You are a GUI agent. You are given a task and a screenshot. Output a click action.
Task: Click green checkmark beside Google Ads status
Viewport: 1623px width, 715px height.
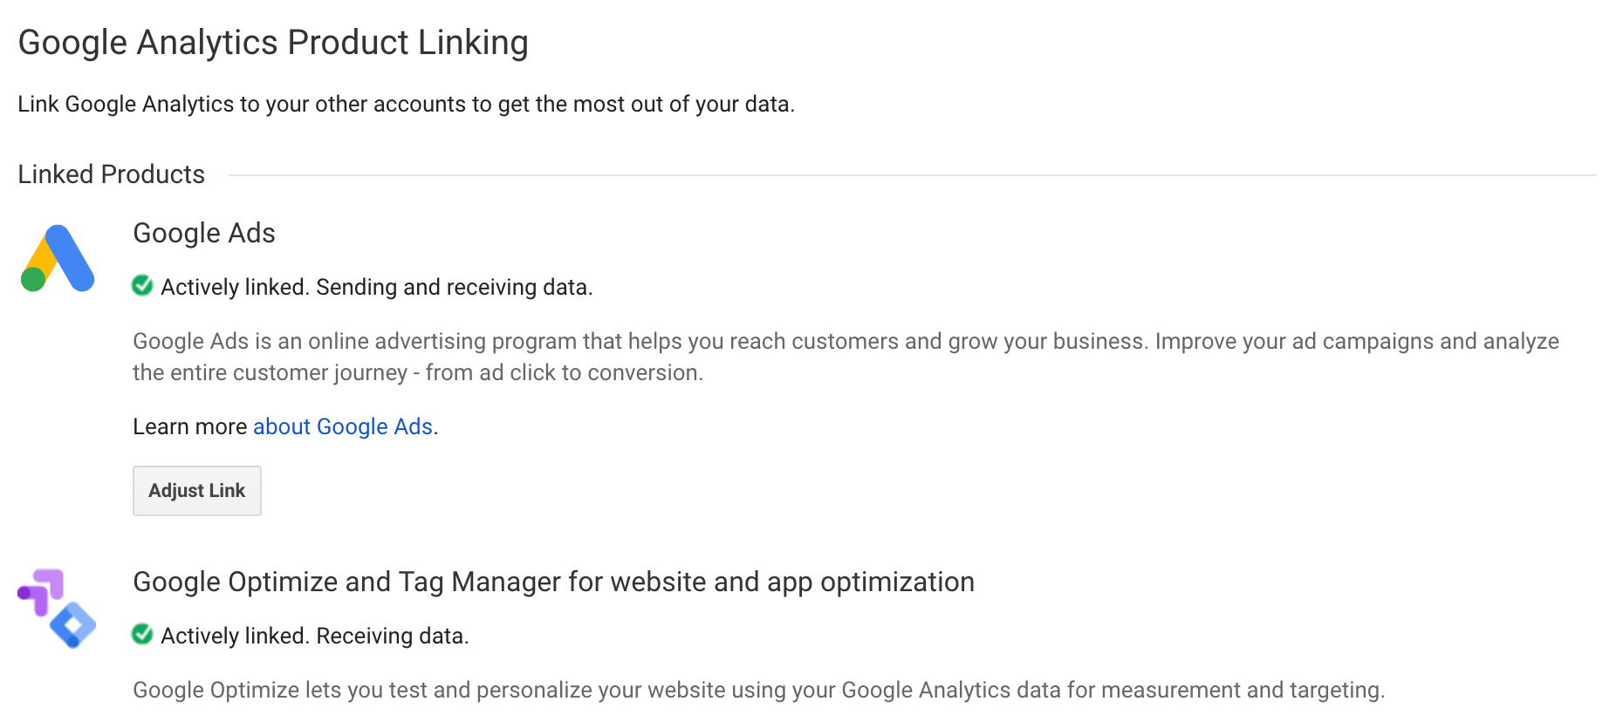pyautogui.click(x=142, y=285)
